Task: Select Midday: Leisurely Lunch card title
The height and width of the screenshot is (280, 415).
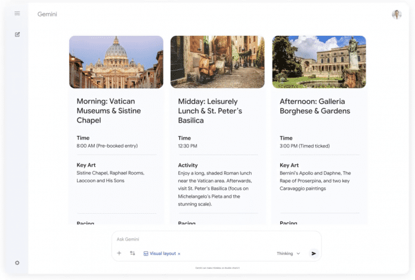Action: (210, 111)
